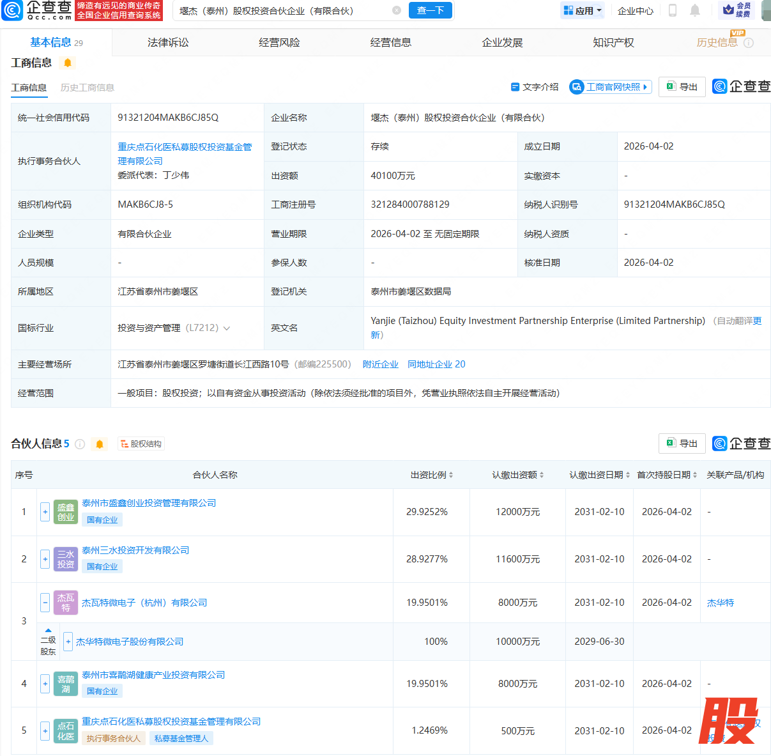Open the 应用 applications dropdown
The height and width of the screenshot is (756, 771).
(x=583, y=11)
